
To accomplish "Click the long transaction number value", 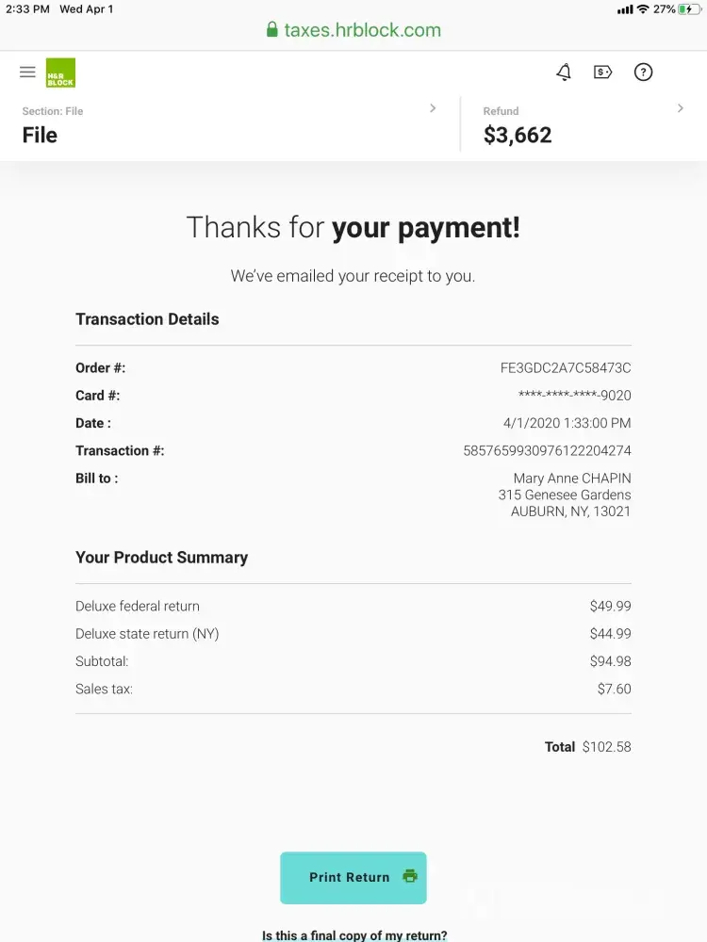I will 547,451.
